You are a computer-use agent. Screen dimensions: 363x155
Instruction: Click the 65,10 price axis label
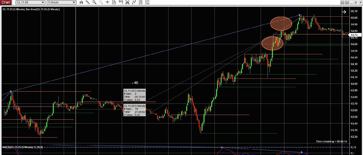click(x=354, y=11)
